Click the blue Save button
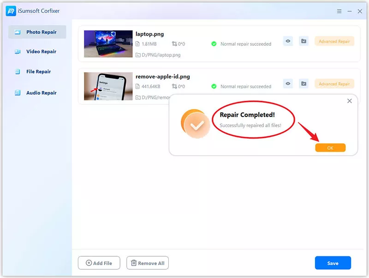Image resolution: width=369 pixels, height=278 pixels. pos(333,263)
